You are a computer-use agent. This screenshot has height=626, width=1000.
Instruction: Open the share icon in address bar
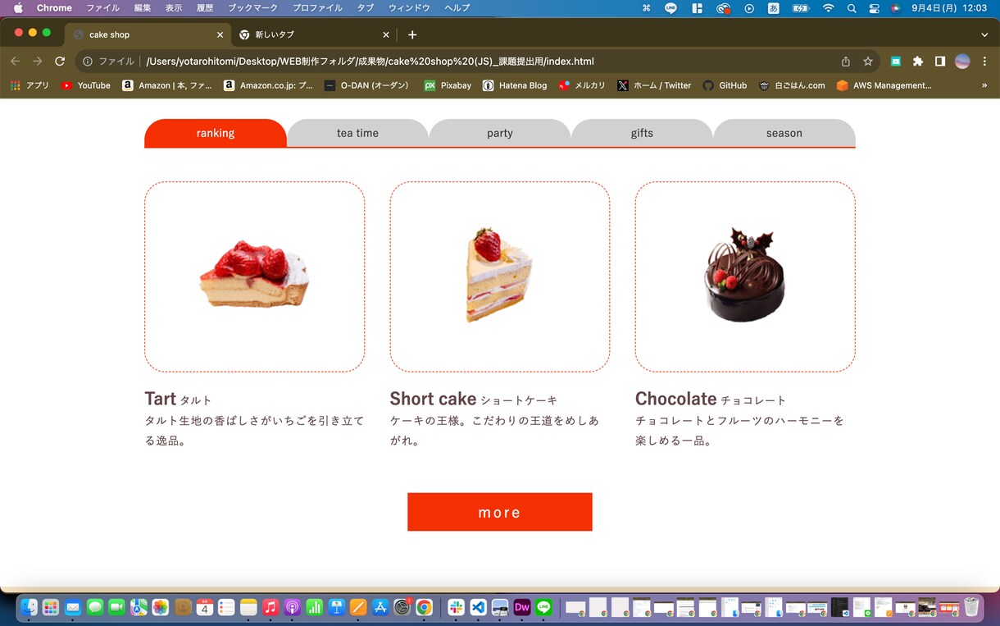pyautogui.click(x=846, y=62)
